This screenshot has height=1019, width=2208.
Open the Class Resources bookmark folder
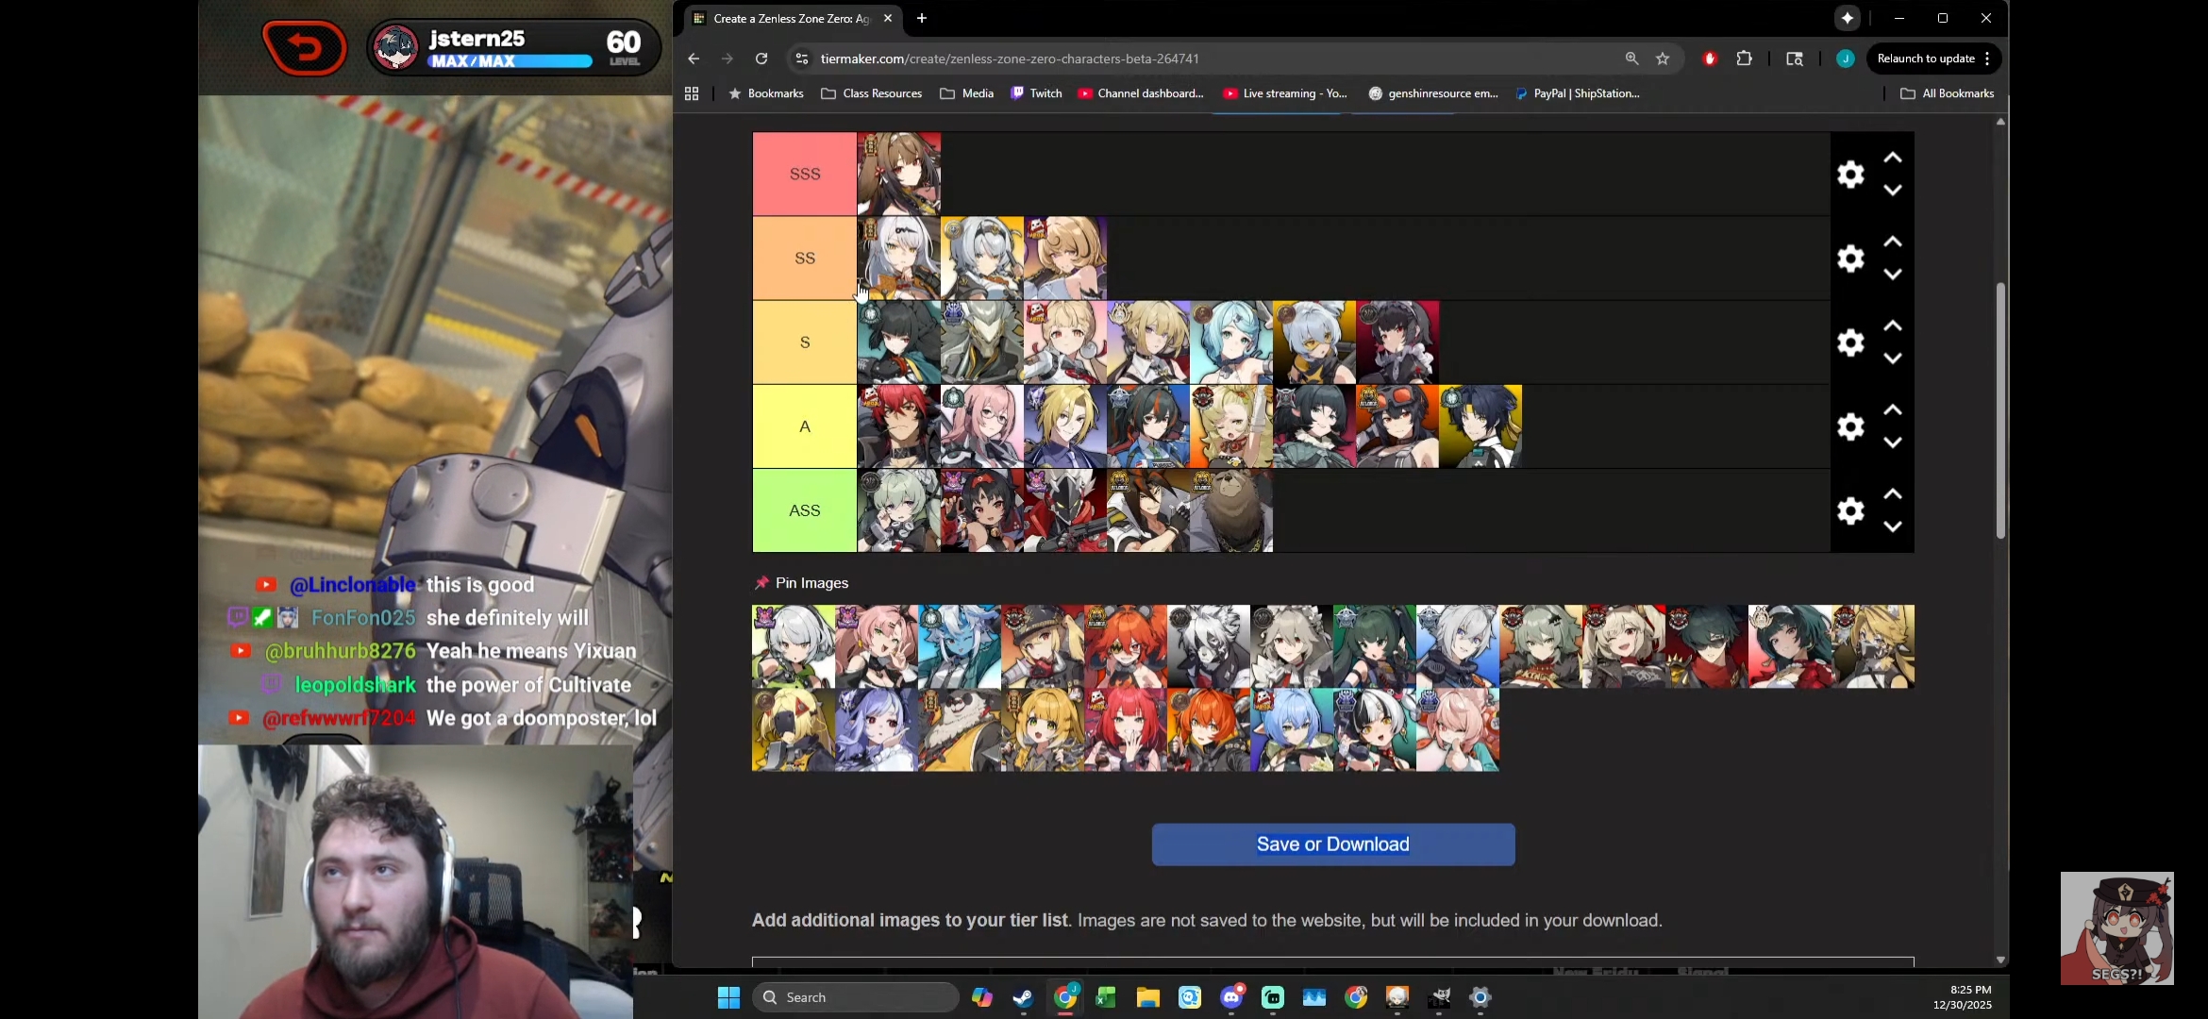tap(872, 93)
